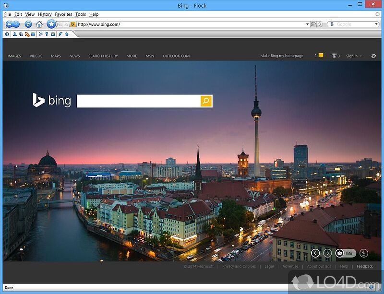Go to Bing IMAGES
Viewport: 384px width, 294px height.
(14, 56)
